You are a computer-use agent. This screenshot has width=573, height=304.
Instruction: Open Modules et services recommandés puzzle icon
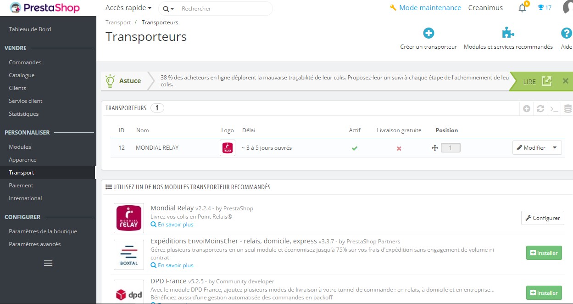click(508, 33)
